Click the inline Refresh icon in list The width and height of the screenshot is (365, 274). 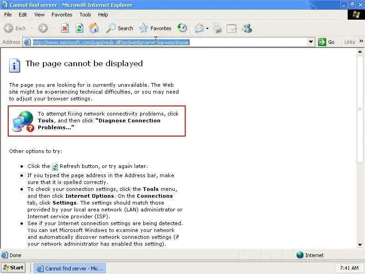point(55,167)
